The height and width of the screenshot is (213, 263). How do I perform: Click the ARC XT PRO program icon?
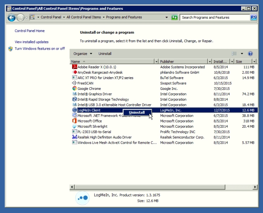tap(74, 78)
